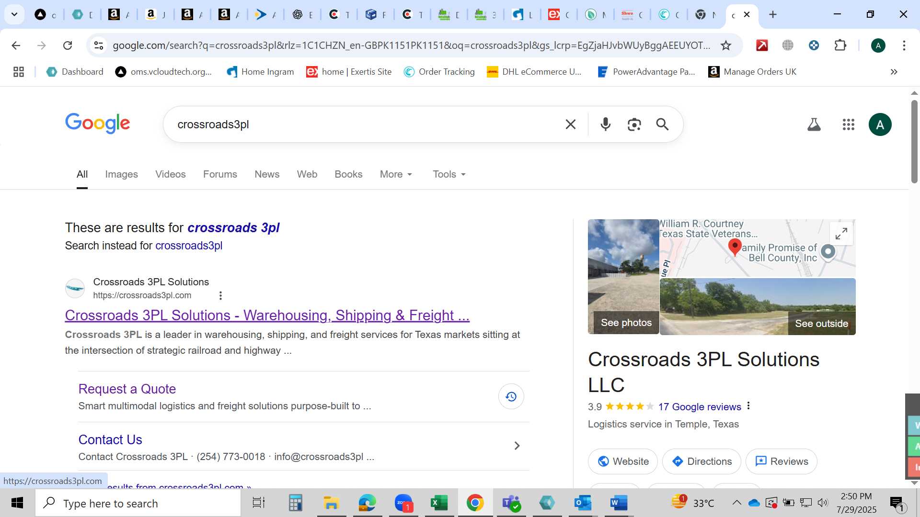This screenshot has width=920, height=517.
Task: Click the Windows taskbar search box
Action: (138, 503)
